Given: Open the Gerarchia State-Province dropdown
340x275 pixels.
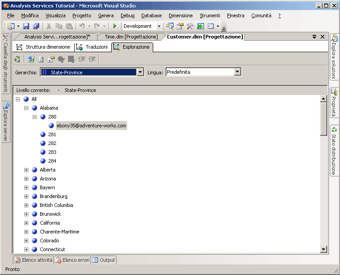Looking at the screenshot, I should 140,72.
